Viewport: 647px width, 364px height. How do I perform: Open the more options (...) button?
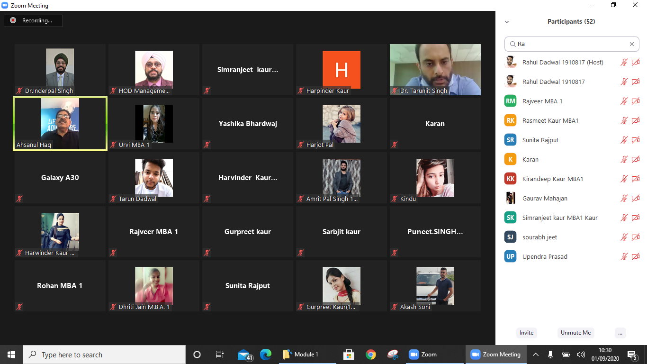(x=620, y=333)
